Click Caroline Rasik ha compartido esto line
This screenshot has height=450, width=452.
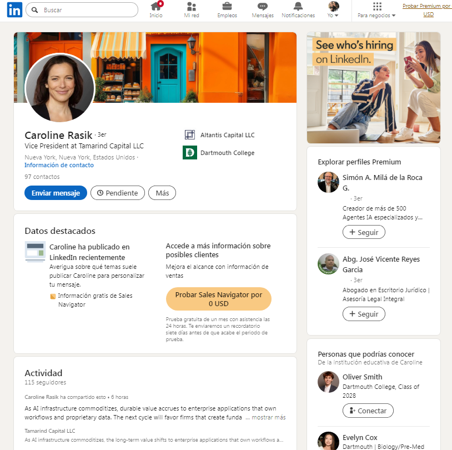(77, 397)
